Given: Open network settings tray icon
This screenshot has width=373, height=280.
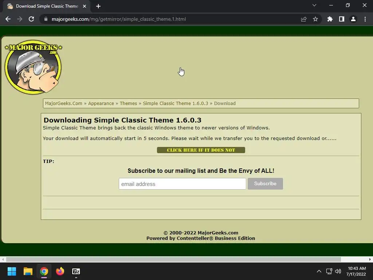Looking at the screenshot, I should pyautogui.click(x=329, y=271).
